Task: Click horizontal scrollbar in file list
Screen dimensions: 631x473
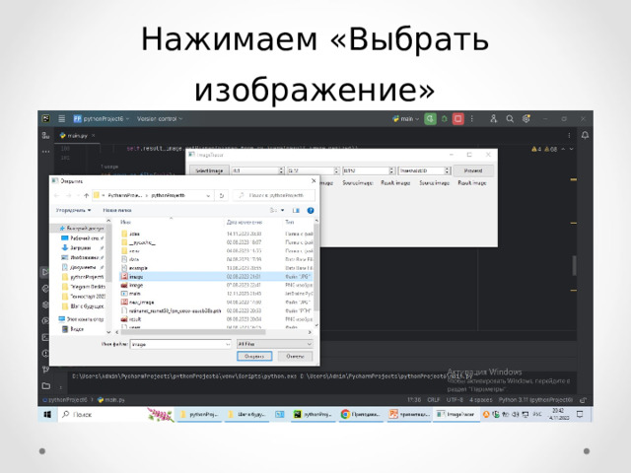Action: coord(193,332)
